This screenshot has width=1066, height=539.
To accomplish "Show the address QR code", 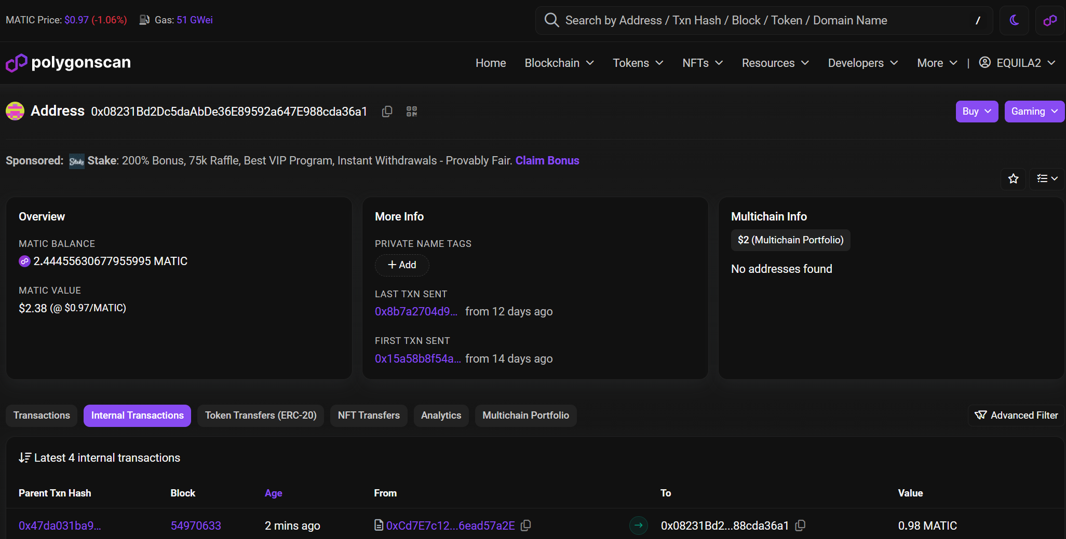I will click(412, 112).
